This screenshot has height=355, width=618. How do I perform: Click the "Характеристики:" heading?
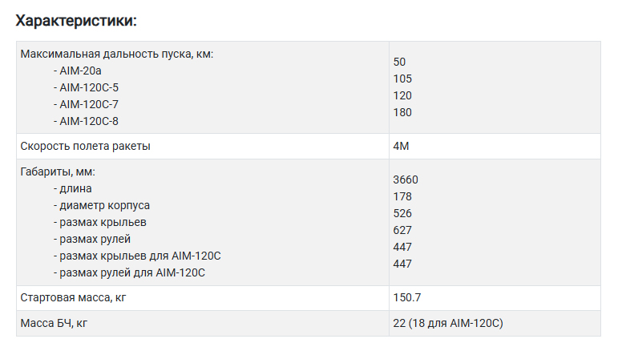click(x=76, y=20)
